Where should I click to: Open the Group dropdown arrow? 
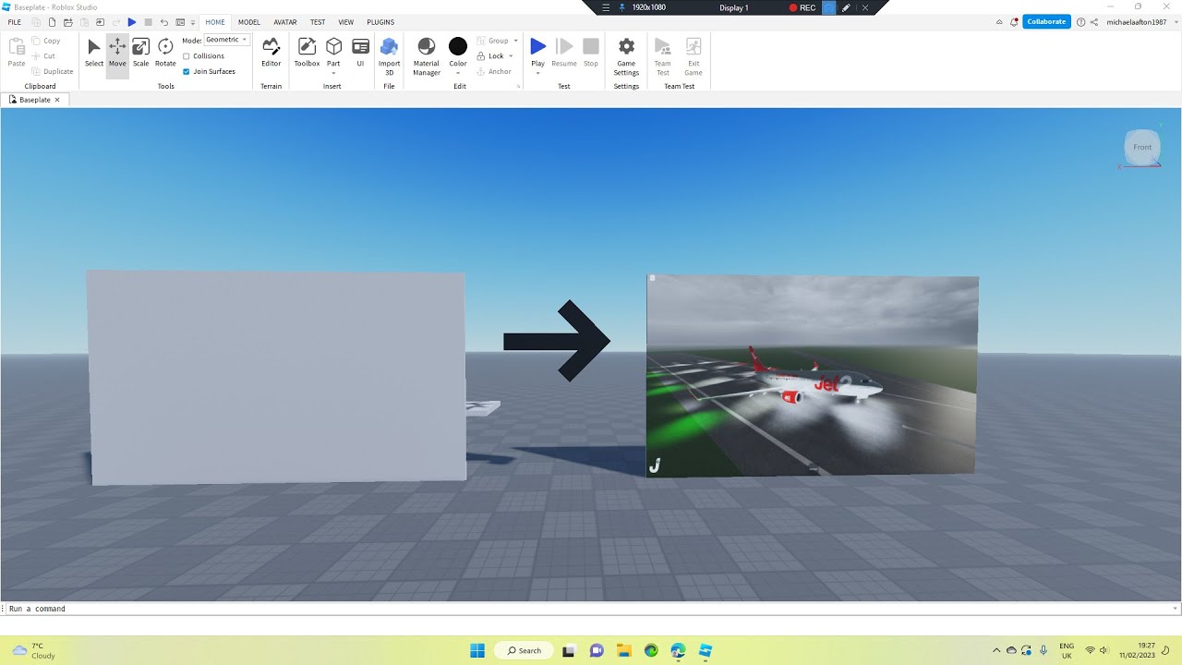[515, 41]
